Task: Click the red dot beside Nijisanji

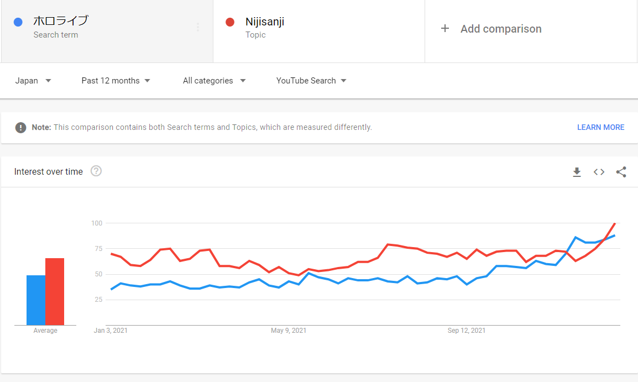Action: tap(230, 22)
